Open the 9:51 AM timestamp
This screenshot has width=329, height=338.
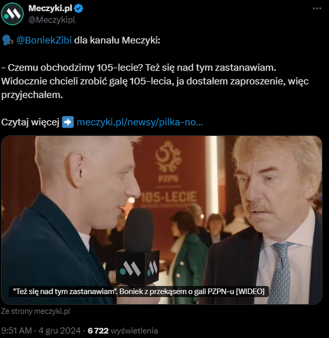coord(16,330)
